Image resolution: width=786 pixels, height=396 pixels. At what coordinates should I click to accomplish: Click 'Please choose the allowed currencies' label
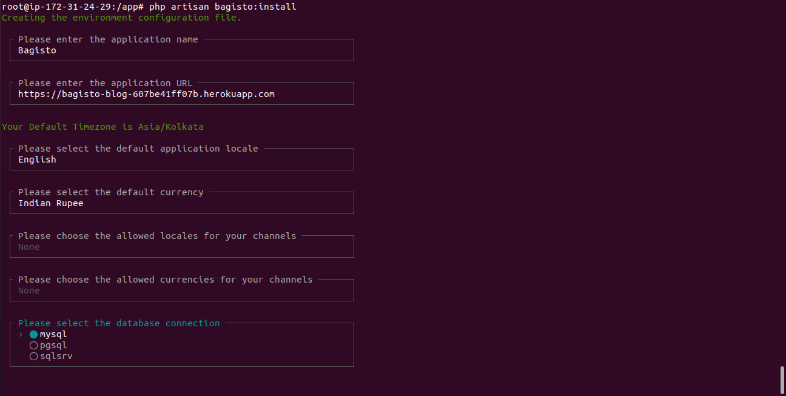(166, 280)
